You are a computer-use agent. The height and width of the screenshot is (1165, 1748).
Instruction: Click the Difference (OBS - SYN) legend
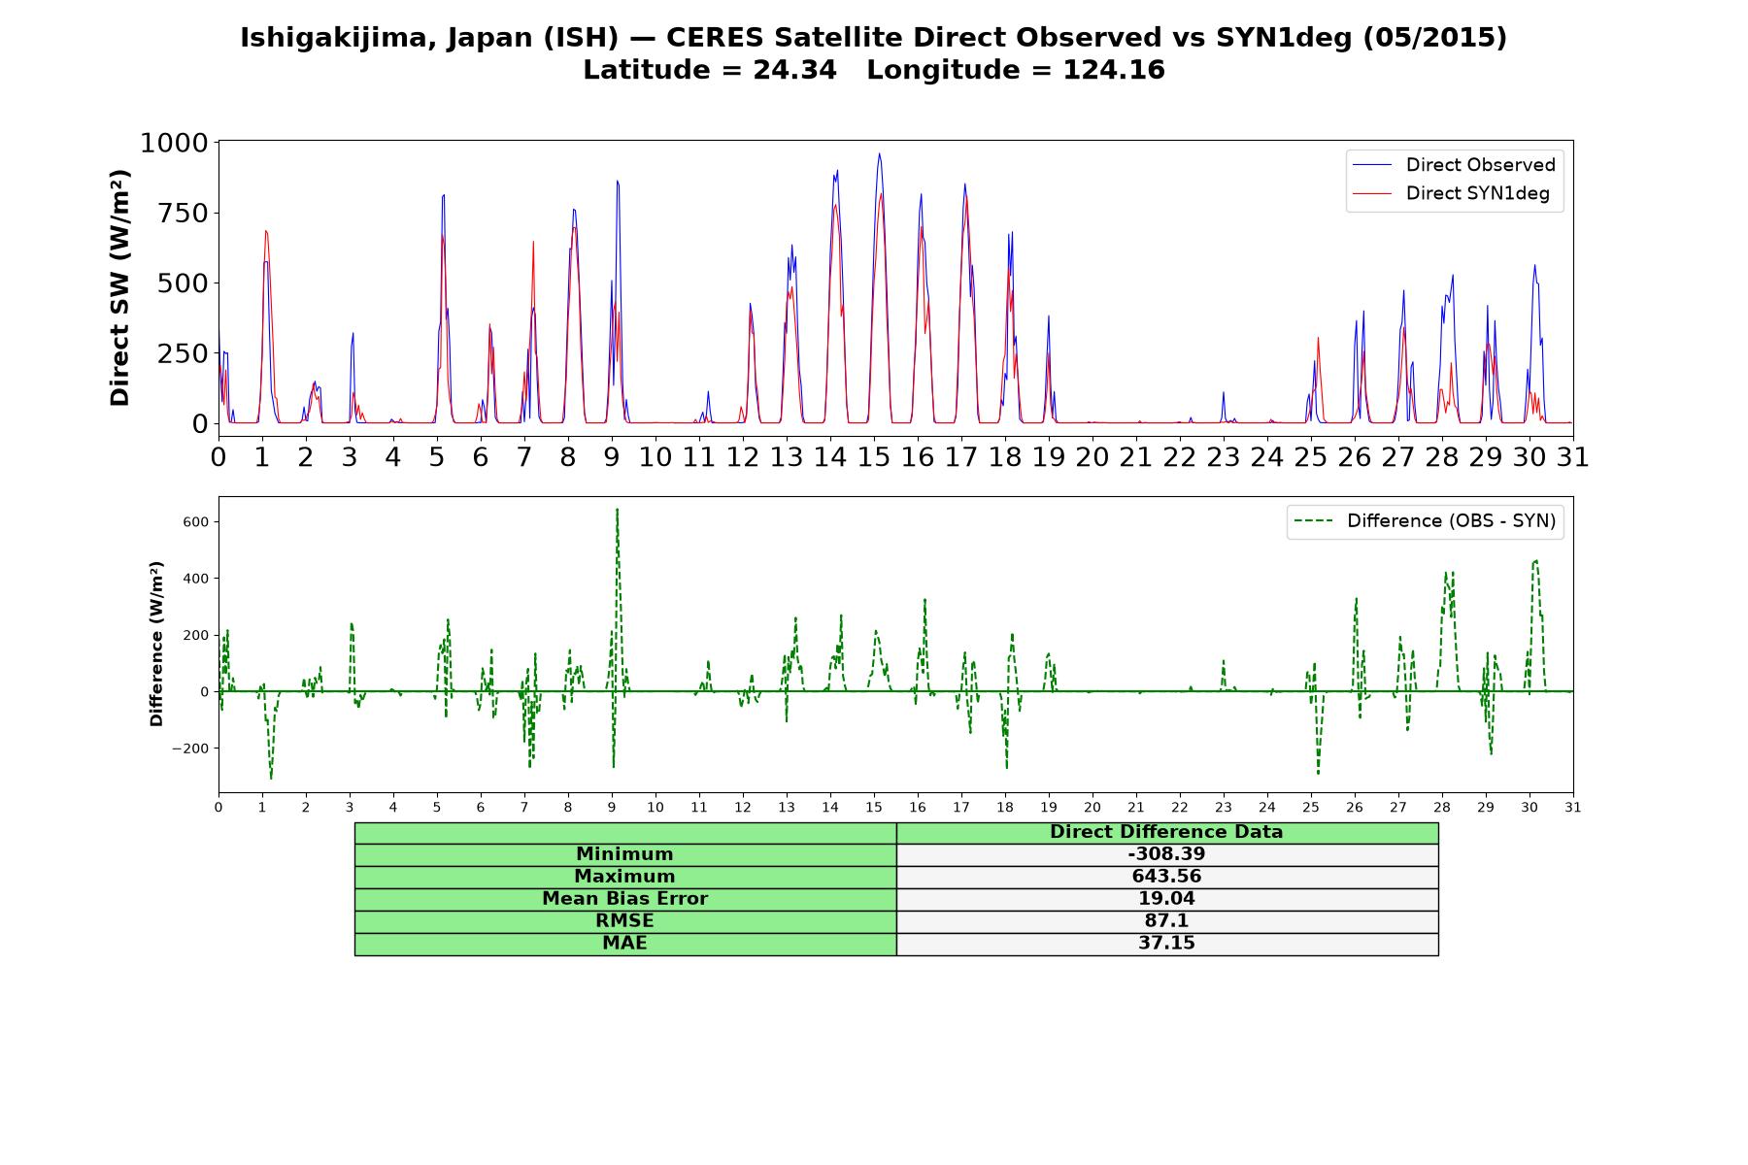1426,521
